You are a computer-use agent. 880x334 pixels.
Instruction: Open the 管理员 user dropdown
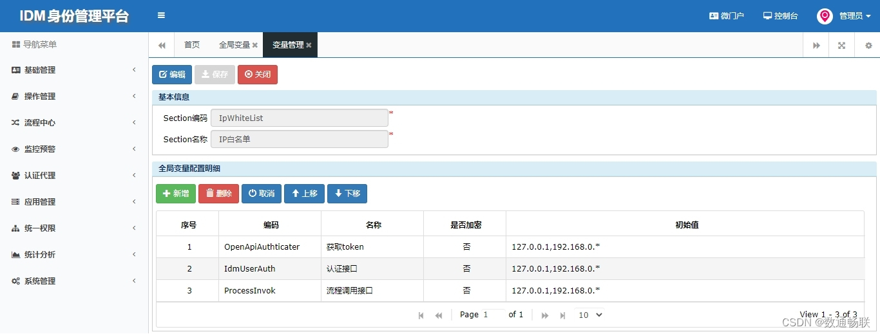[855, 16]
